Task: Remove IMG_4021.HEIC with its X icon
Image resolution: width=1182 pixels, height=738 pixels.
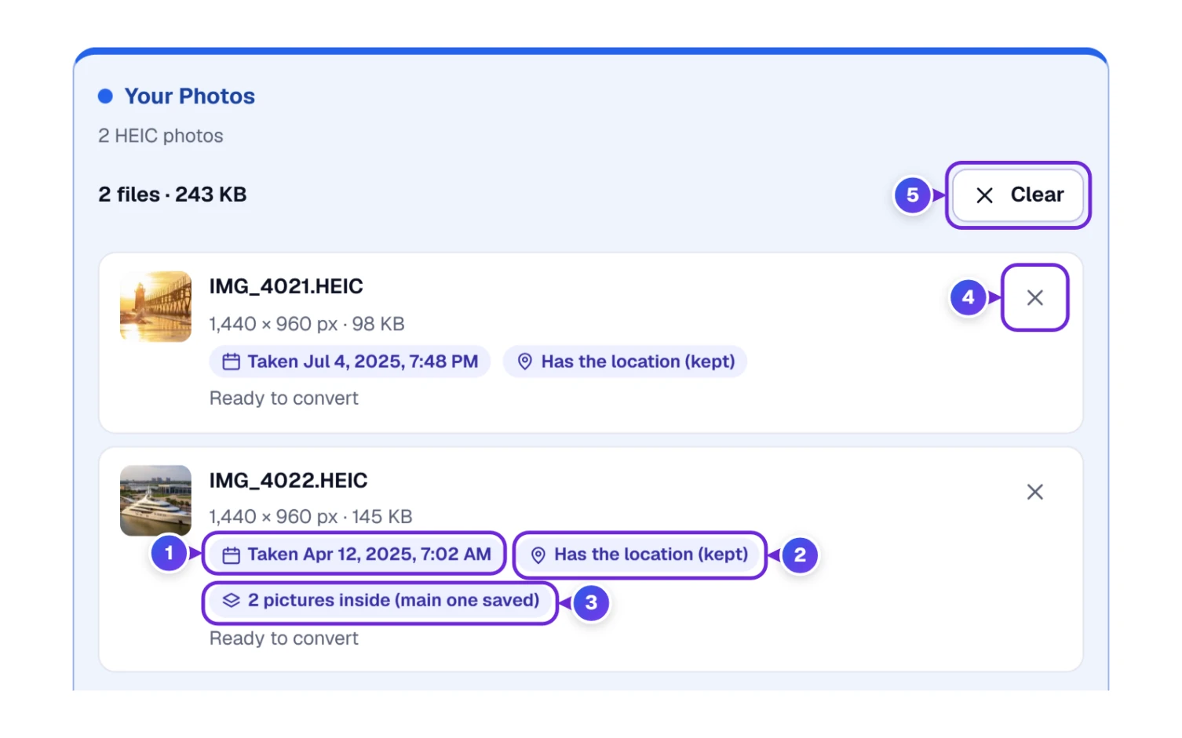Action: (1034, 298)
